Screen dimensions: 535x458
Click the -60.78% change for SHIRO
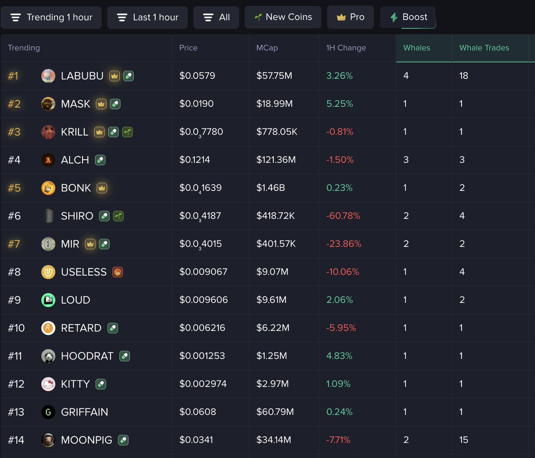coord(343,216)
